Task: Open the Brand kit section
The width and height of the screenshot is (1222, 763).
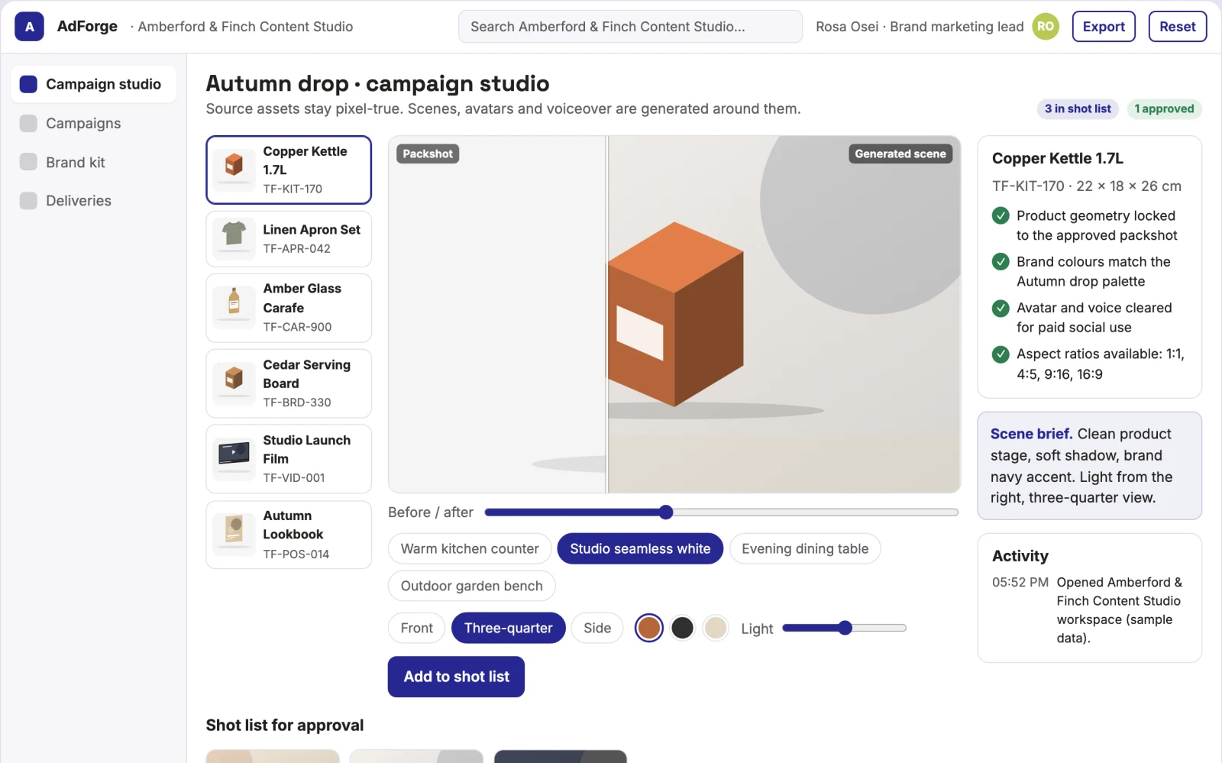Action: 94,163
